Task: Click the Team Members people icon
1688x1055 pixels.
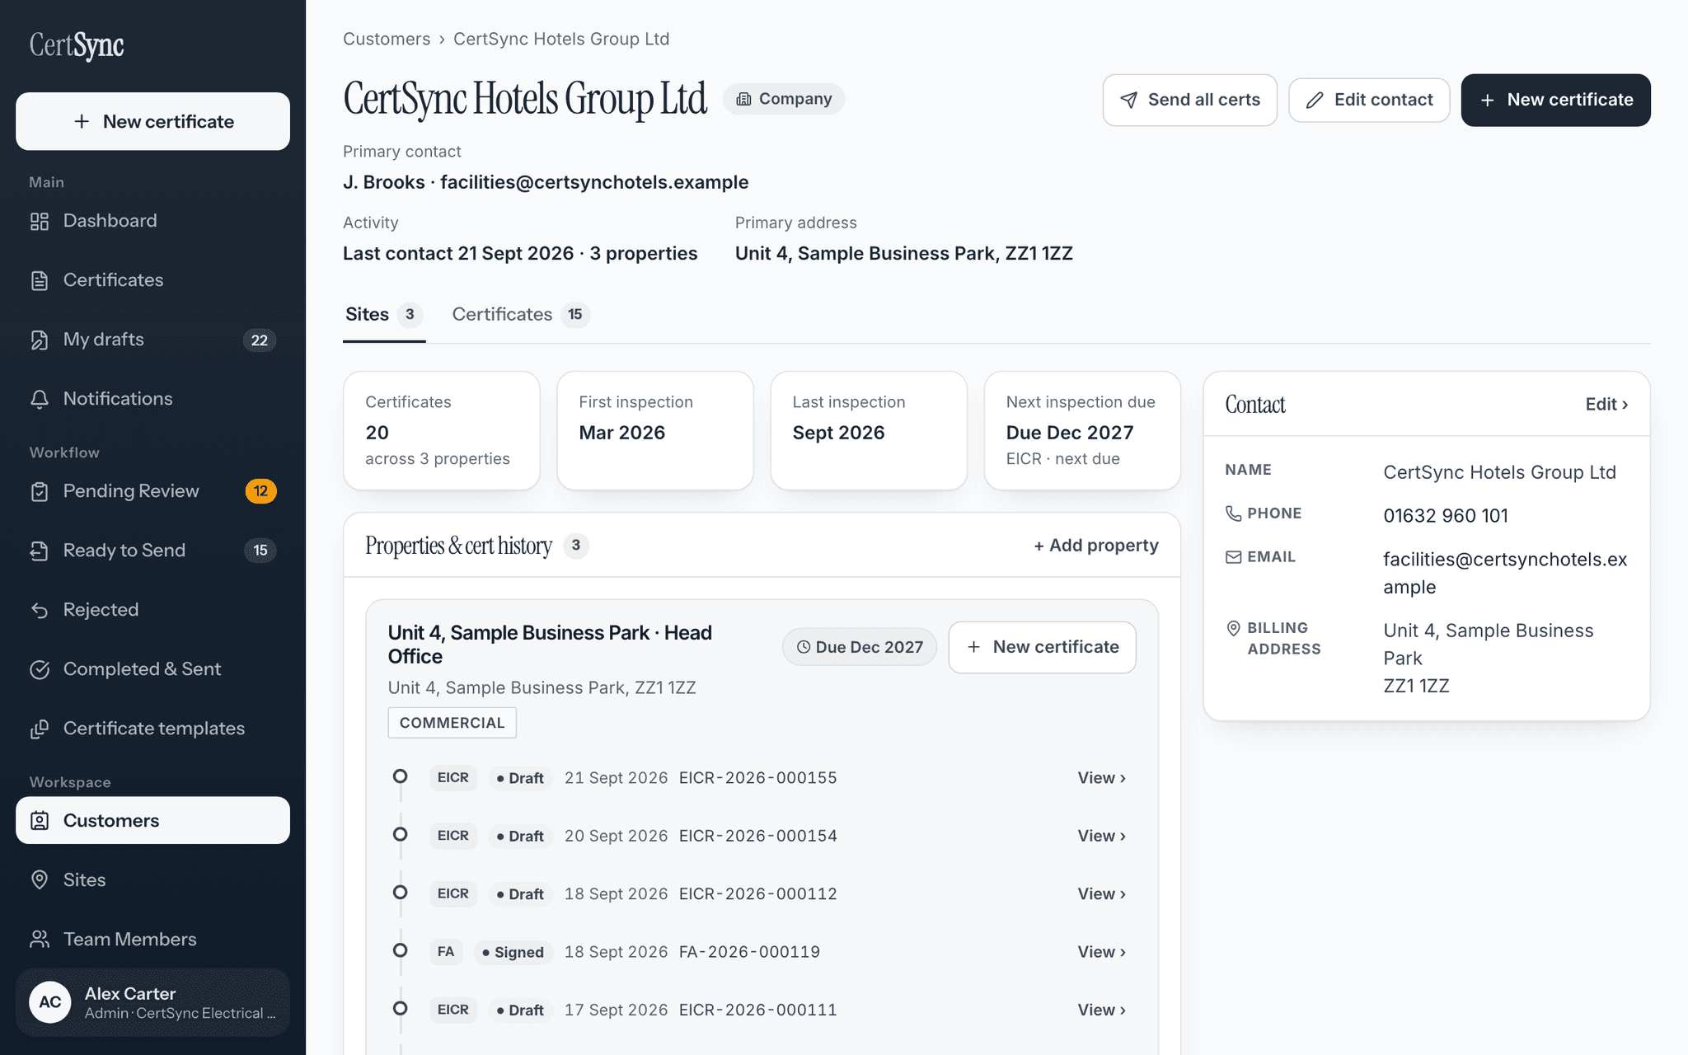Action: pos(40,940)
